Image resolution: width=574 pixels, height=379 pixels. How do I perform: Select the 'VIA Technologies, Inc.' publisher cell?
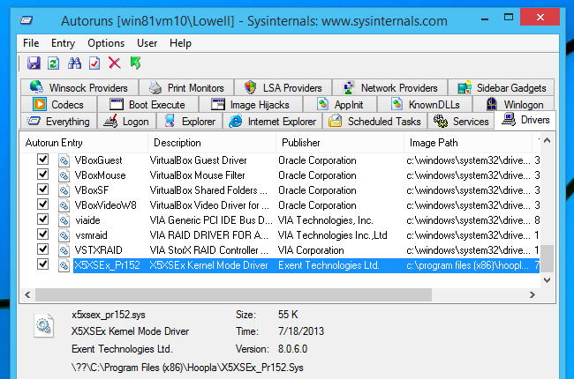[x=326, y=220]
